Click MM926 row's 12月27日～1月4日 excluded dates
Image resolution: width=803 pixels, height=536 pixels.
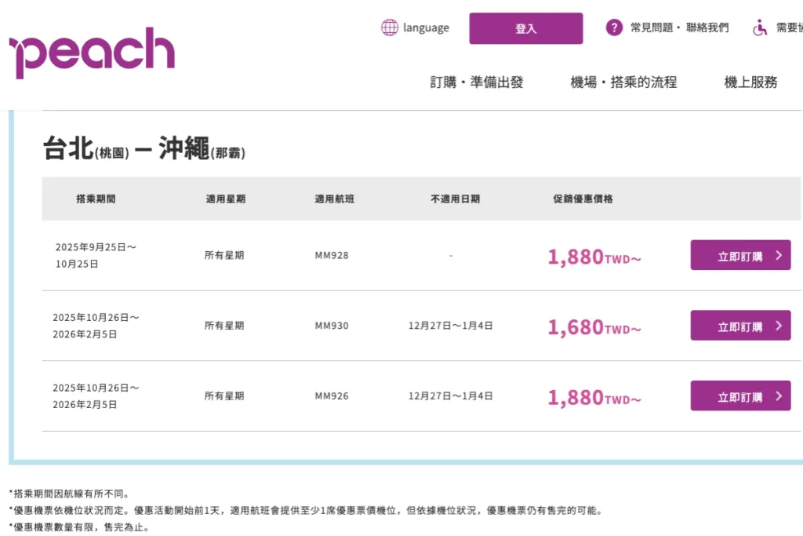(451, 396)
